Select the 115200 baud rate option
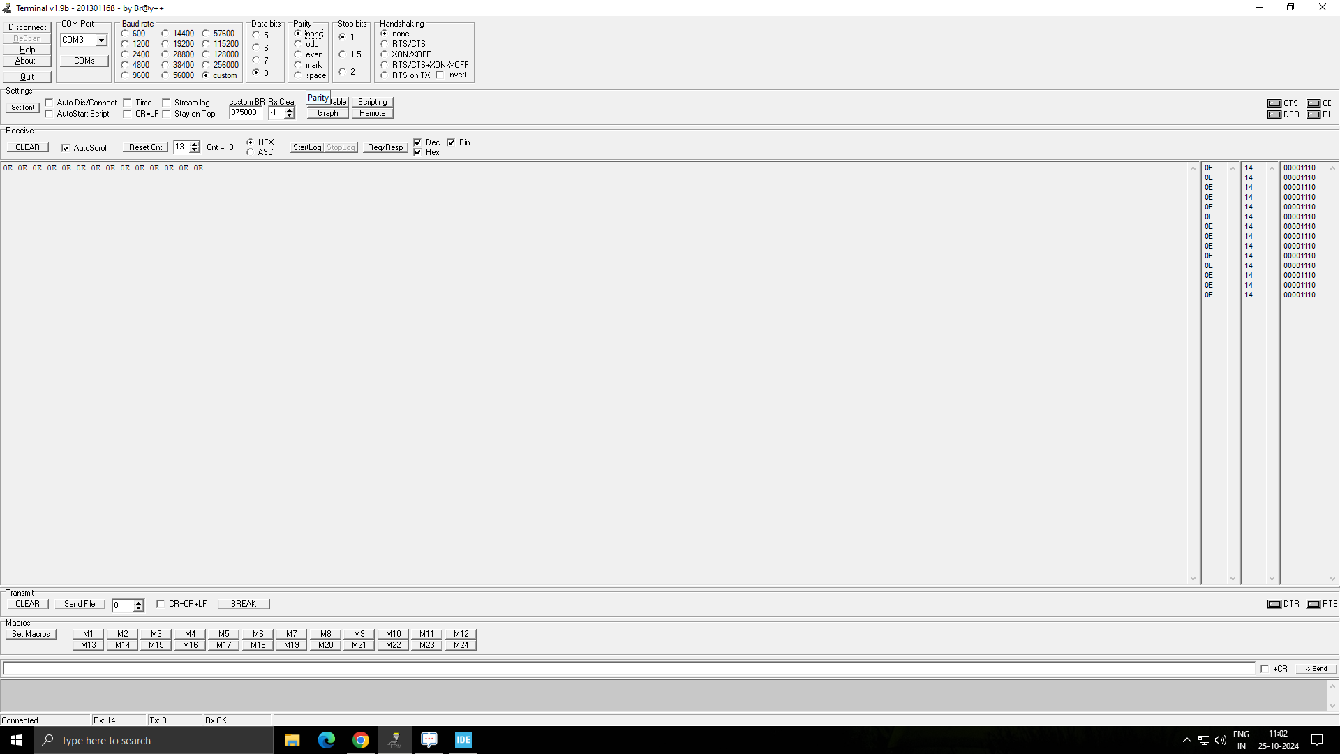Viewport: 1340px width, 754px height. pos(206,44)
